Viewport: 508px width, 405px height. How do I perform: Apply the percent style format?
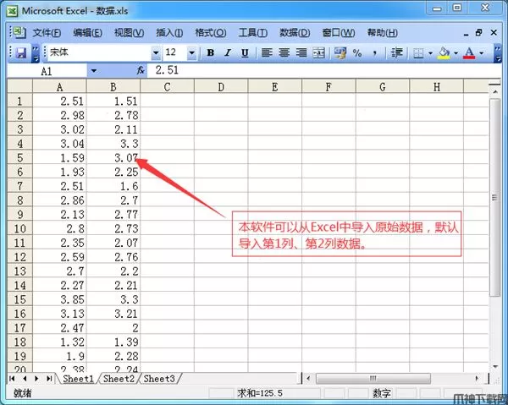click(357, 52)
